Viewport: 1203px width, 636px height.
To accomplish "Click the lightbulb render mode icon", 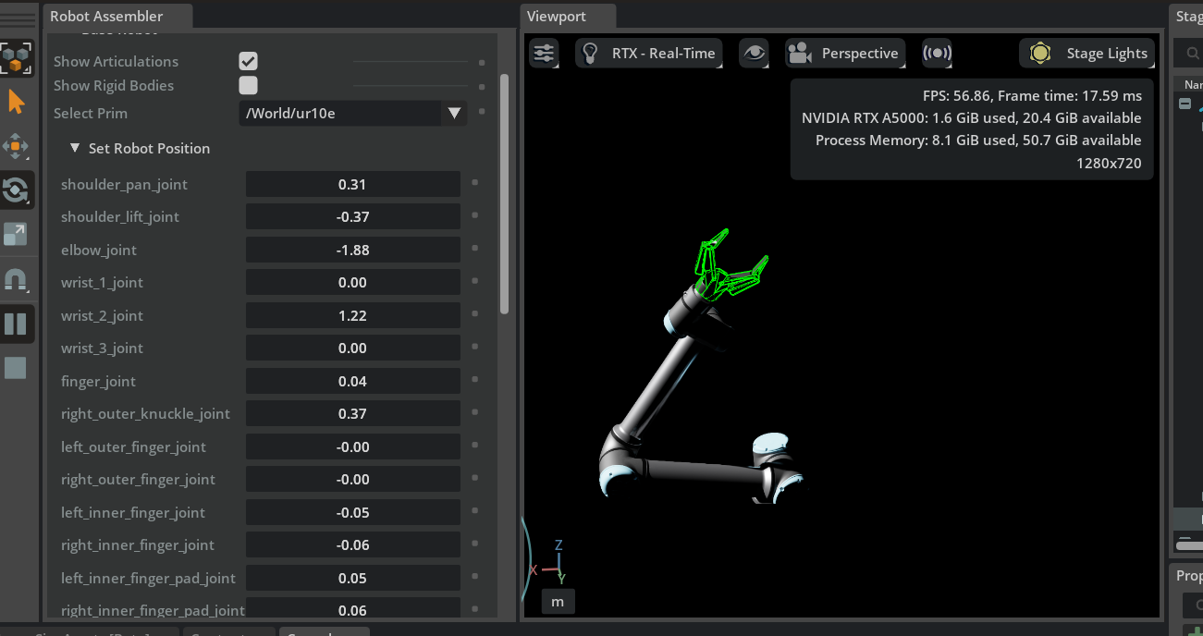I will [x=590, y=54].
